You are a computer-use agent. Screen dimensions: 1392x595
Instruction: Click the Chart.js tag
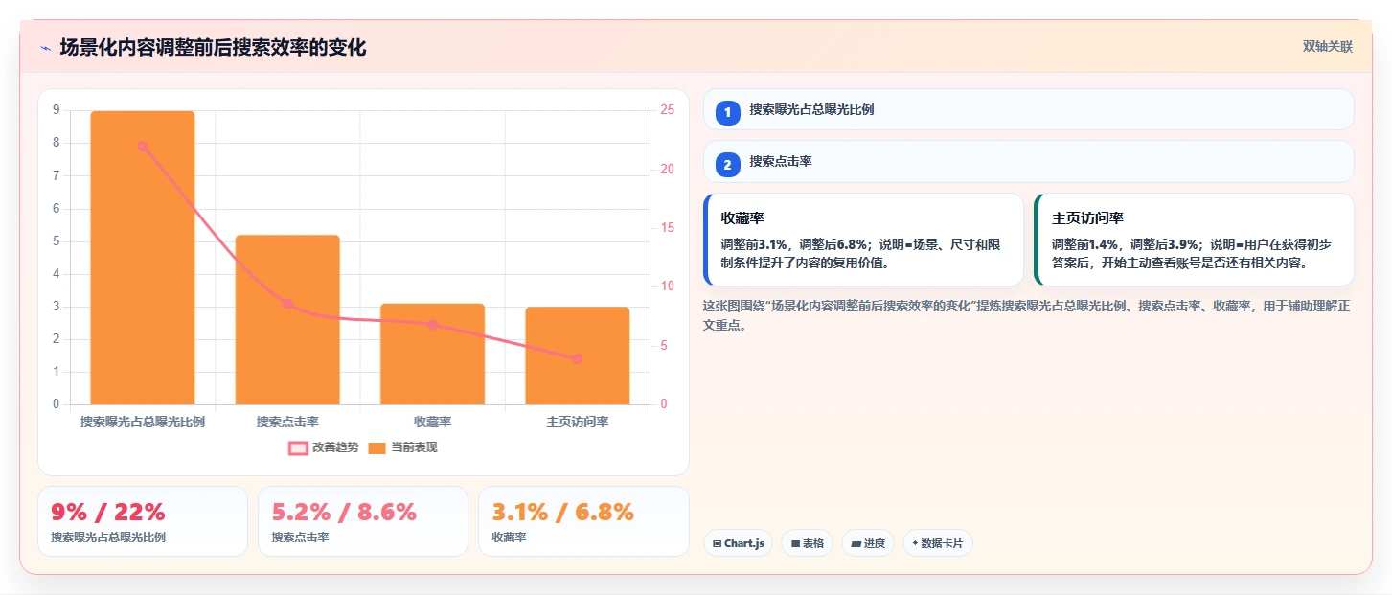(x=738, y=543)
